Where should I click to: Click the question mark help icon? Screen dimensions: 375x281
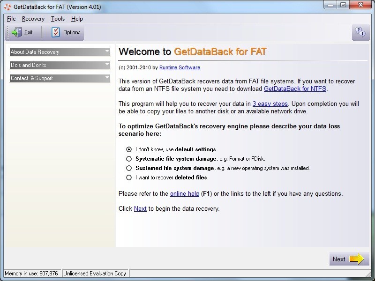(x=360, y=32)
